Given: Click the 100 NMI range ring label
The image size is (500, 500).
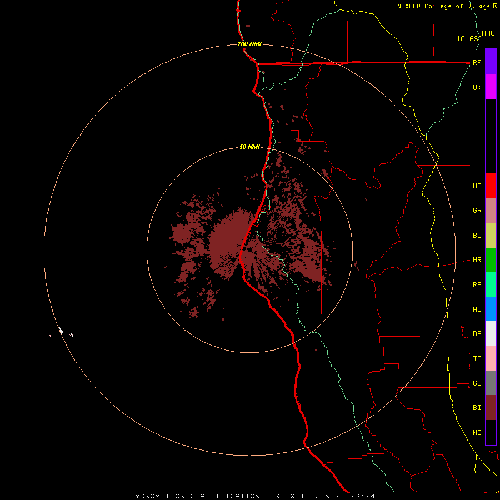Looking at the screenshot, I should (x=249, y=44).
